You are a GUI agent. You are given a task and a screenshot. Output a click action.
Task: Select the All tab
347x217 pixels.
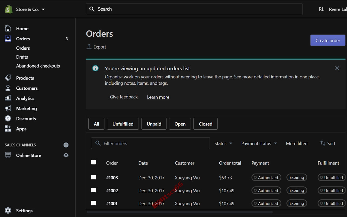[x=97, y=124]
